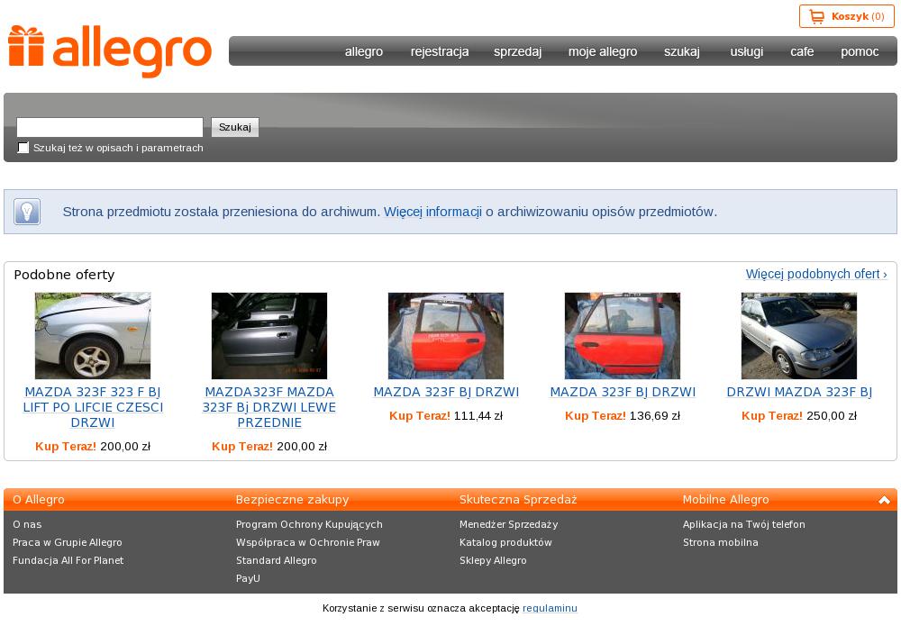Click the Allegro logo
Image resolution: width=901 pixels, height=626 pixels.
(110, 51)
